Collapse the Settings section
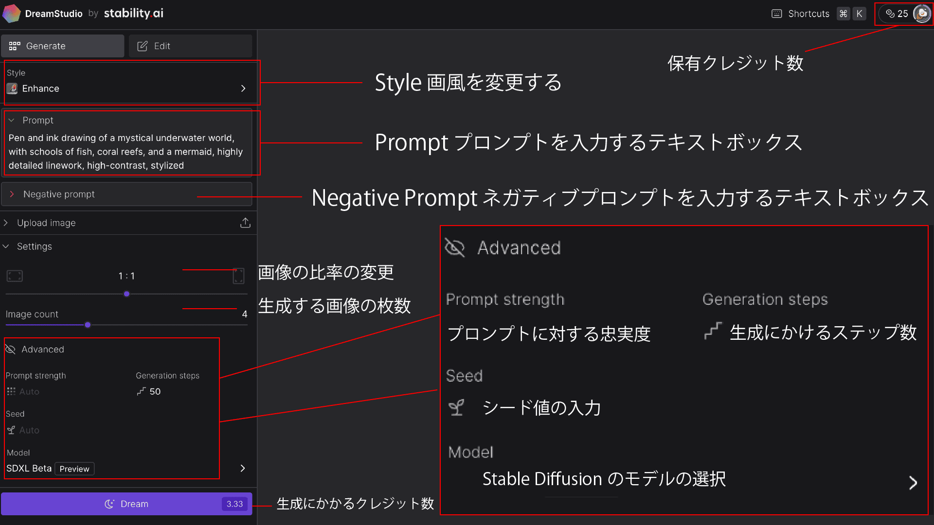Viewport: 934px width, 525px height. [x=6, y=246]
